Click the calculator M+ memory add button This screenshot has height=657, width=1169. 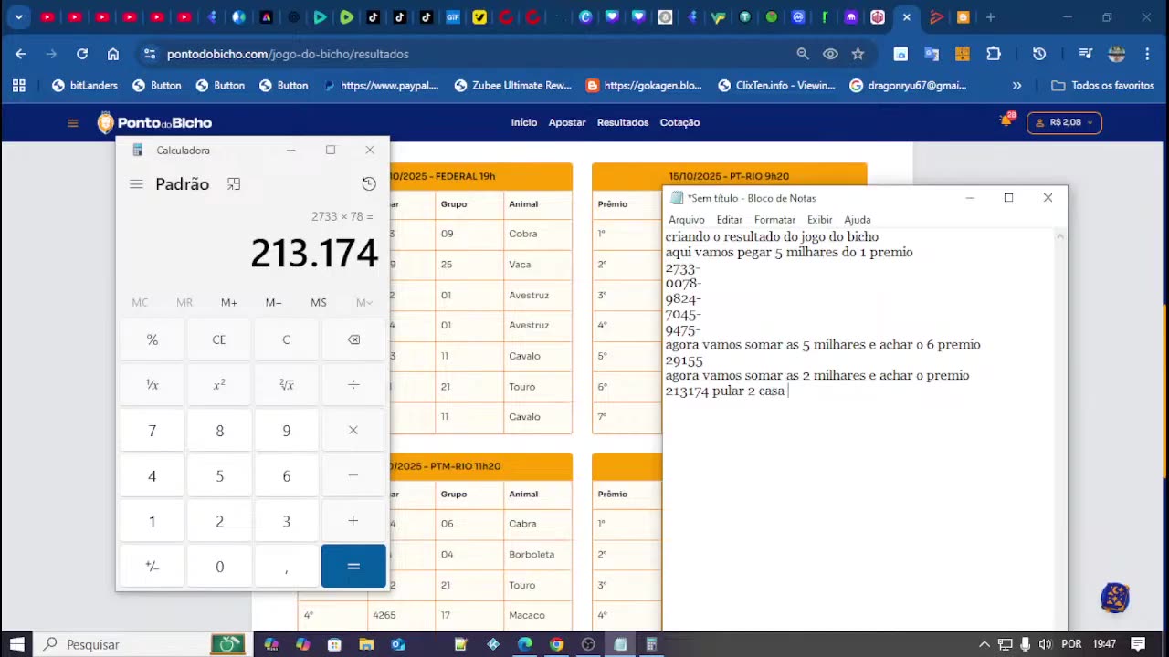click(229, 302)
